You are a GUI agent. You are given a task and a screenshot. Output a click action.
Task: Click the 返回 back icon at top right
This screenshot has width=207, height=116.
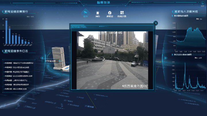tap(202, 4)
